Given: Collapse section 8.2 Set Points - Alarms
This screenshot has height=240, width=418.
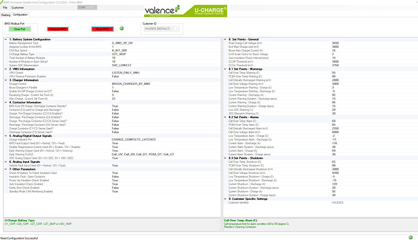Looking at the screenshot, I should click(225, 117).
